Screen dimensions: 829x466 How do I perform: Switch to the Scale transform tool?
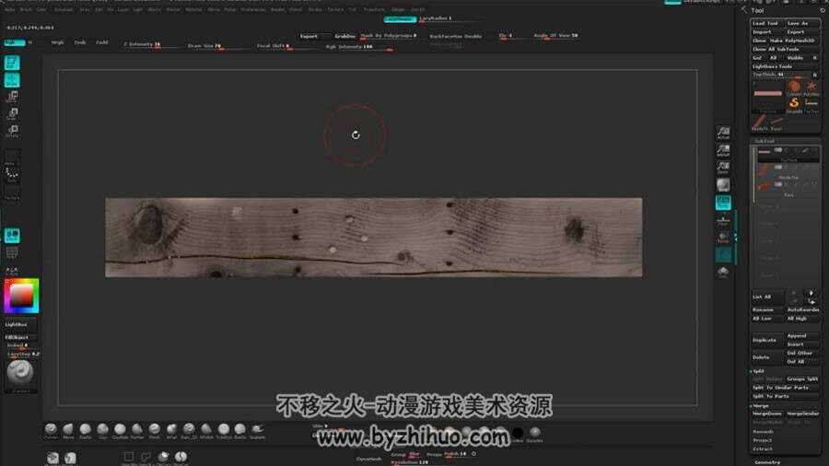12,113
